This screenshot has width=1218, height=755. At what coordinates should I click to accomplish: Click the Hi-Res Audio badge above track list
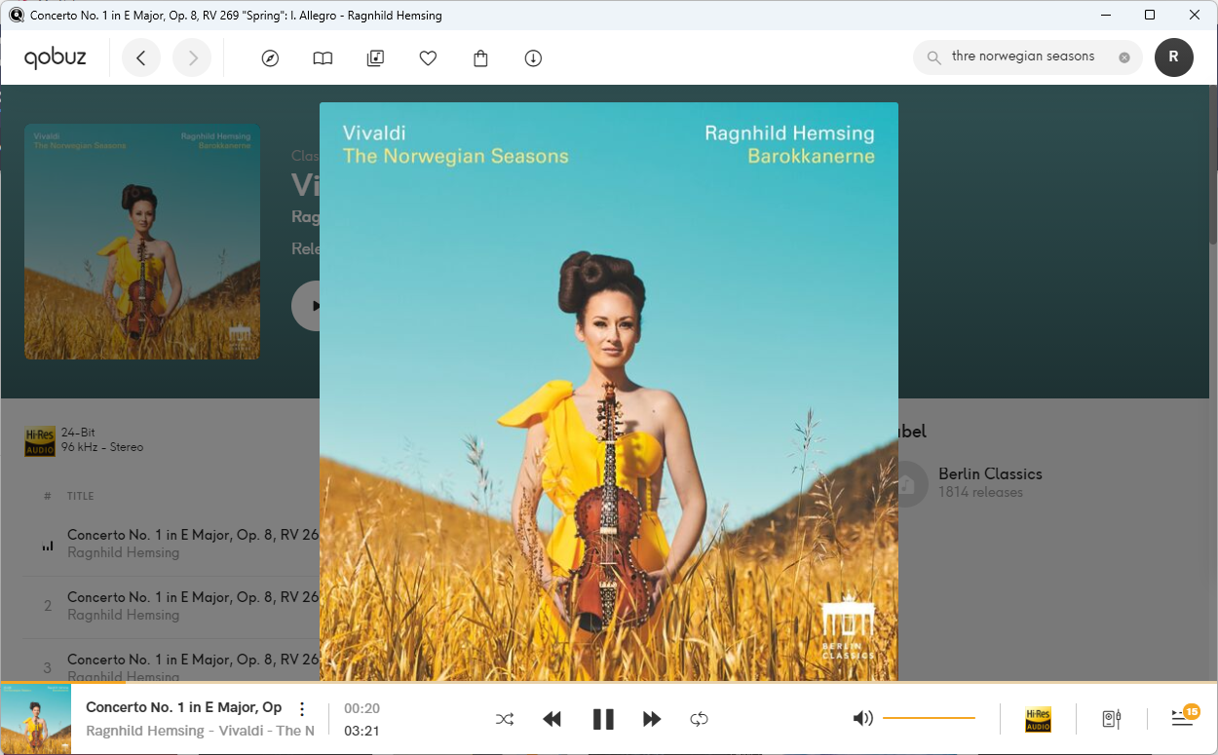tap(40, 441)
